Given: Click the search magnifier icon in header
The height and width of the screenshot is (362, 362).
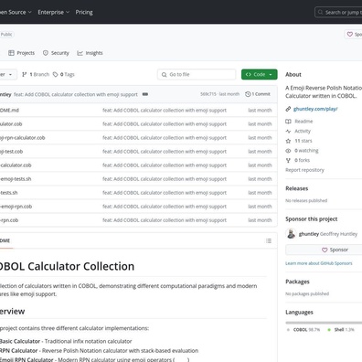Looking at the screenshot, I should tap(320, 13).
